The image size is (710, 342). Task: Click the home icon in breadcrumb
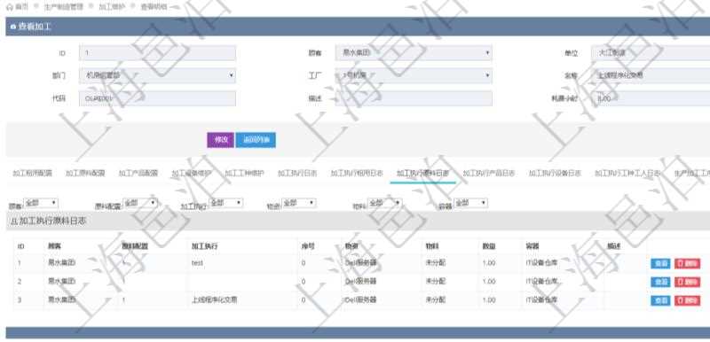coord(10,7)
